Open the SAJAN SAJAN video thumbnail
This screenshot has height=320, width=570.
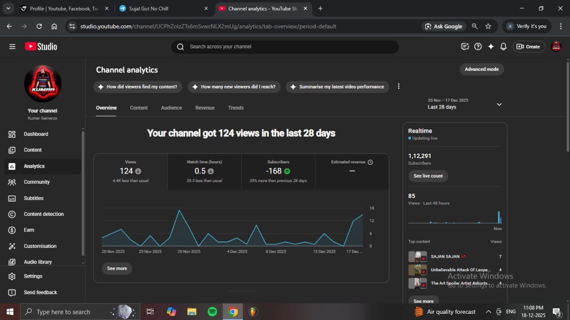click(417, 257)
